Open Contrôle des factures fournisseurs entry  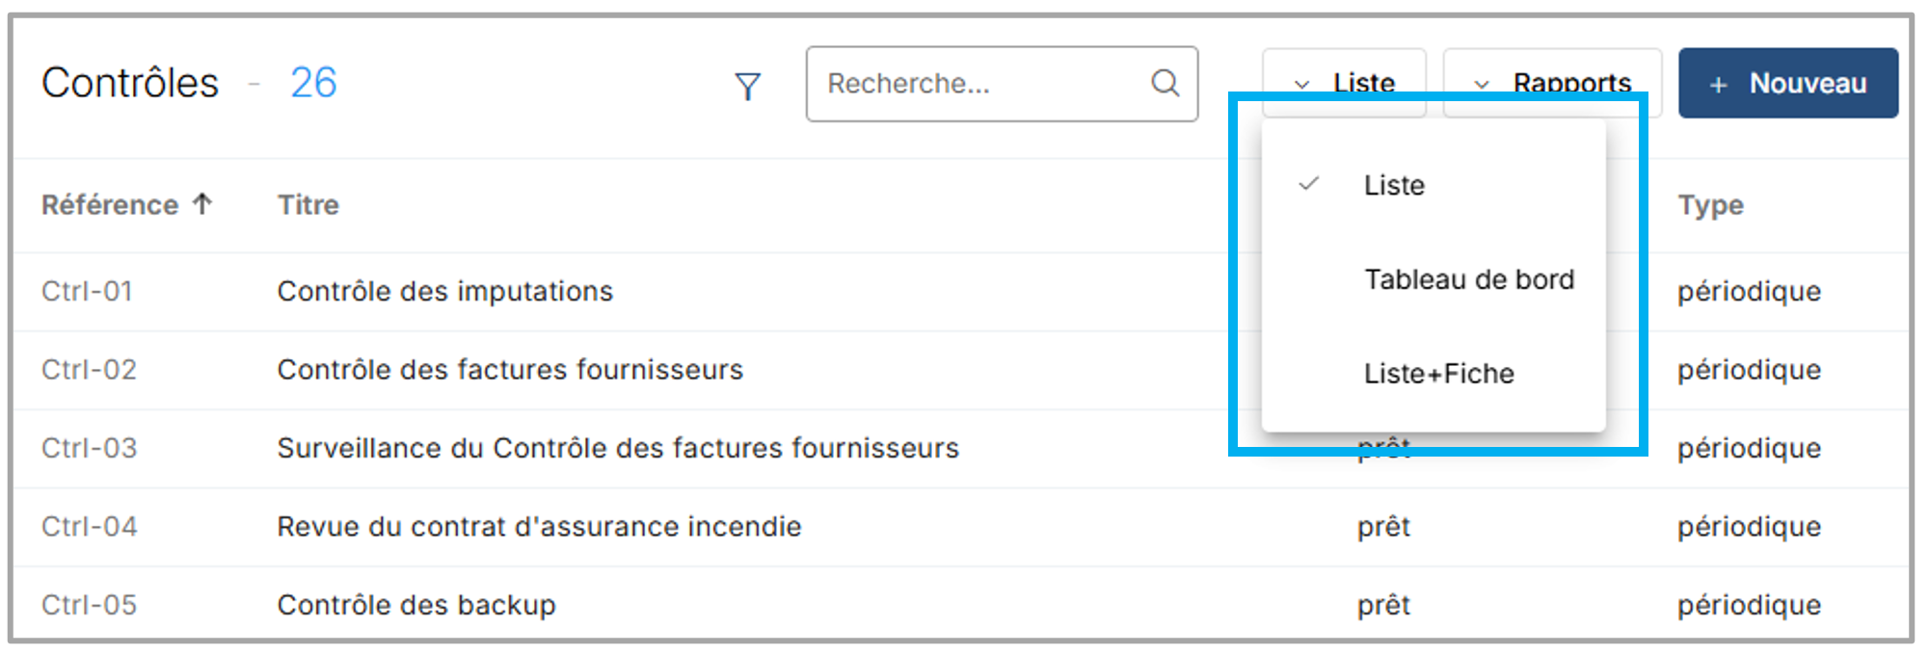tap(510, 370)
